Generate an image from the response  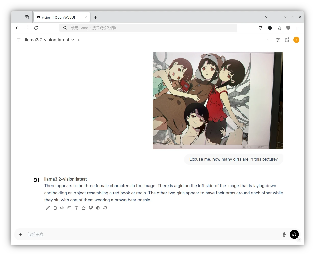69,208
